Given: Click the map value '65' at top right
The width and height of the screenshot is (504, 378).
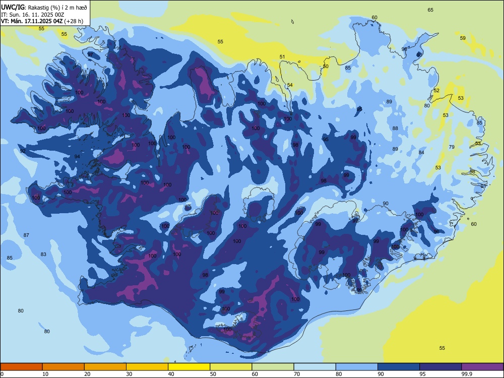Looking at the screenshot, I should [430, 10].
